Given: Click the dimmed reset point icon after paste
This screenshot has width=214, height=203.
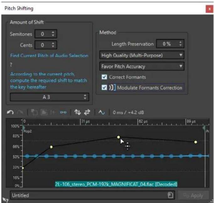Looking at the screenshot, I should tap(53, 112).
